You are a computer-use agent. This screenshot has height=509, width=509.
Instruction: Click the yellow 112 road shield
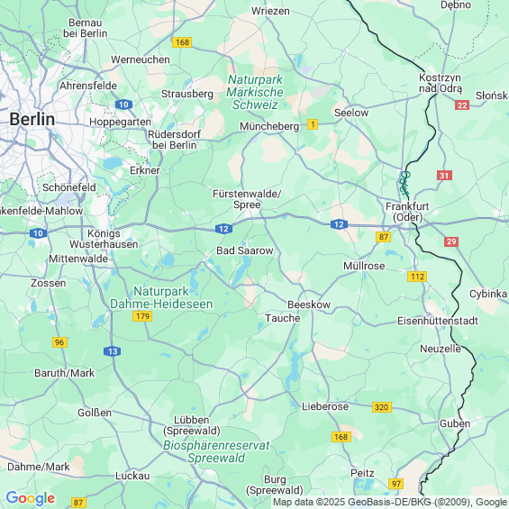click(x=417, y=277)
